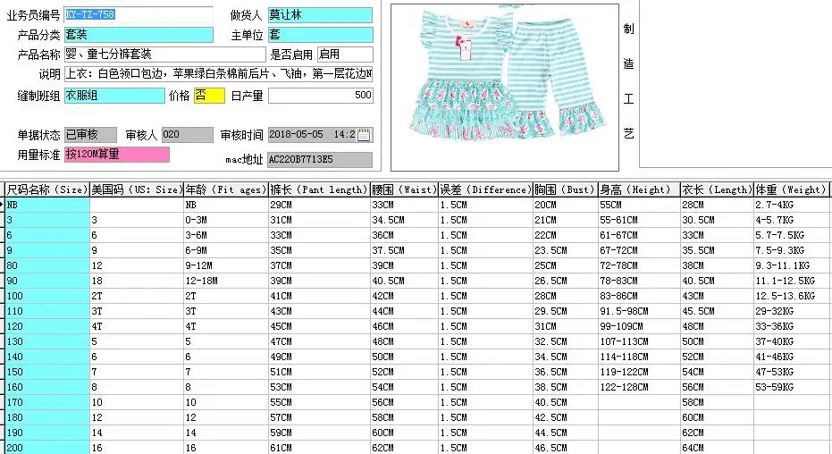Click height cell 122-128CM
Screen dimensions: 832x454
639,387
